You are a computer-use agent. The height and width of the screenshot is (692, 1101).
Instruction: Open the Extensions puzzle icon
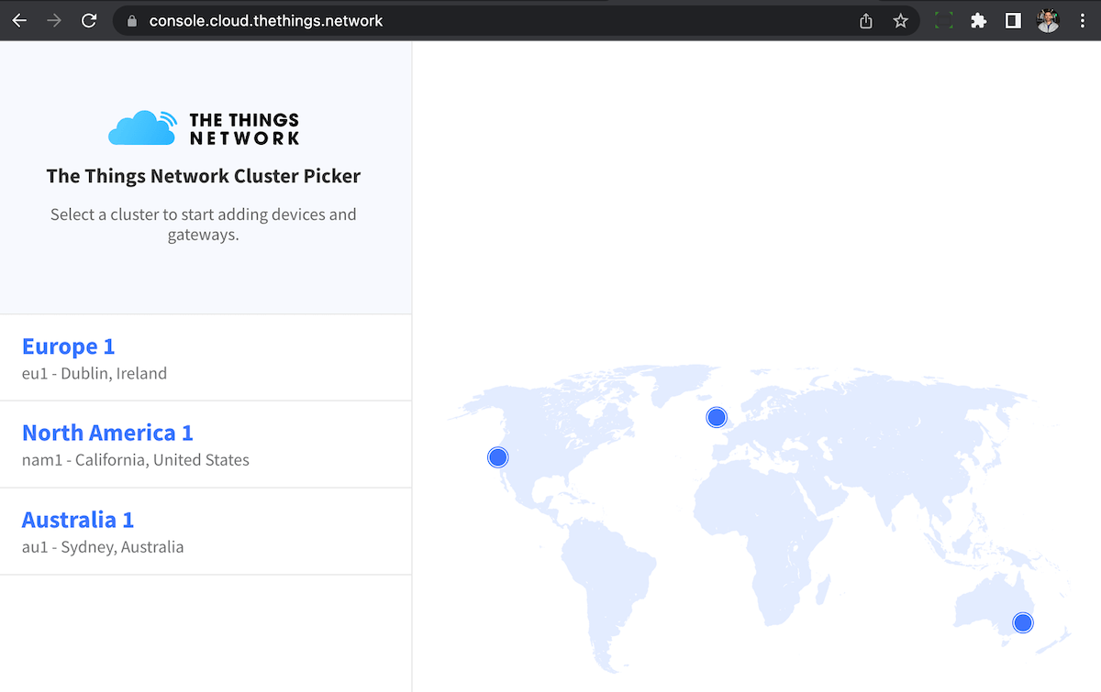point(978,20)
